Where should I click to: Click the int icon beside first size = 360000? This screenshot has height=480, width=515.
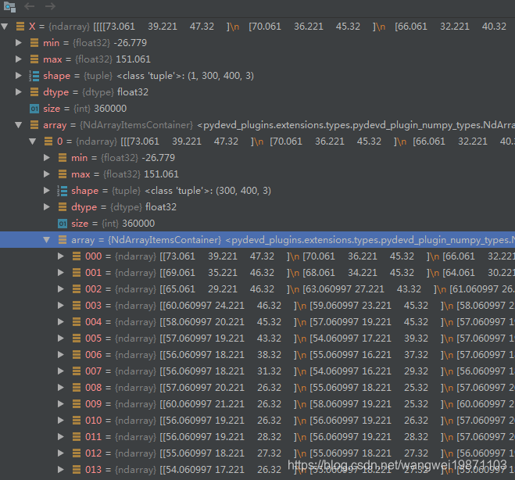pos(34,109)
